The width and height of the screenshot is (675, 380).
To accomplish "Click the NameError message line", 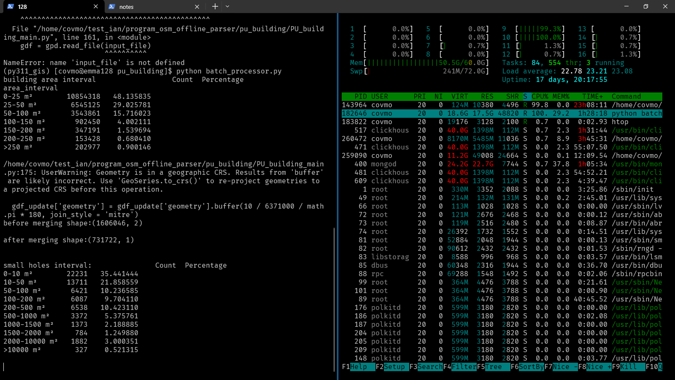I will (x=94, y=63).
